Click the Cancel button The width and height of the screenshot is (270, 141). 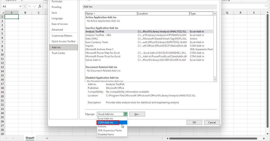(212, 122)
